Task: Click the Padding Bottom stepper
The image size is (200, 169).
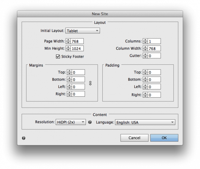Action: 145,80
